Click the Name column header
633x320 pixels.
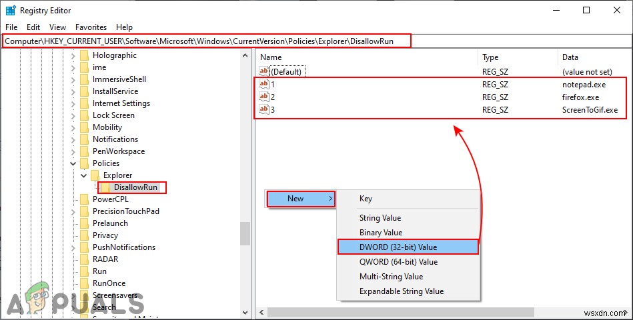[367, 57]
